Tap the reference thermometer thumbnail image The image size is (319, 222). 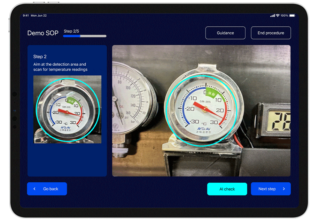(67, 109)
